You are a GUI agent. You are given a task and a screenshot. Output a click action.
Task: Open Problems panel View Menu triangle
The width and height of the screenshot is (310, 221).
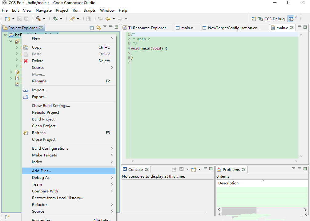click(294, 168)
